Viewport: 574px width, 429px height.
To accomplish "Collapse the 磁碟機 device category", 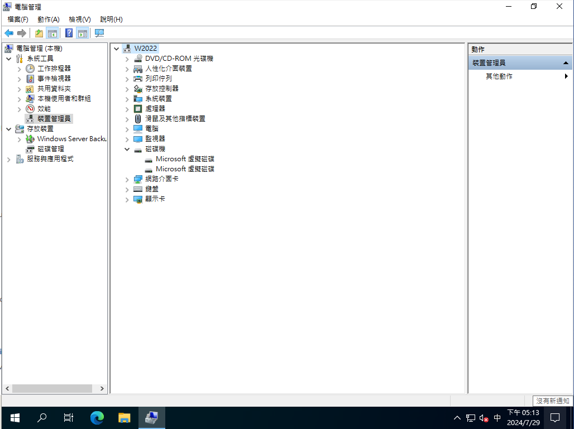I will pyautogui.click(x=127, y=149).
